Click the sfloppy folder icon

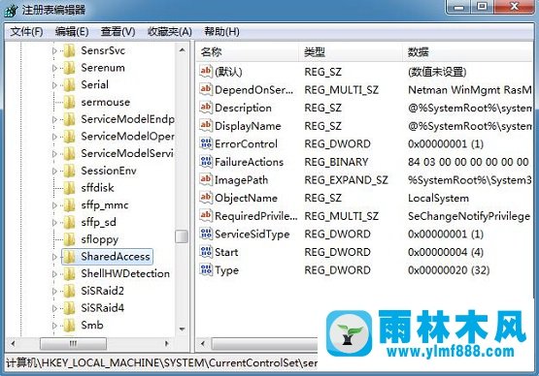pyautogui.click(x=69, y=239)
